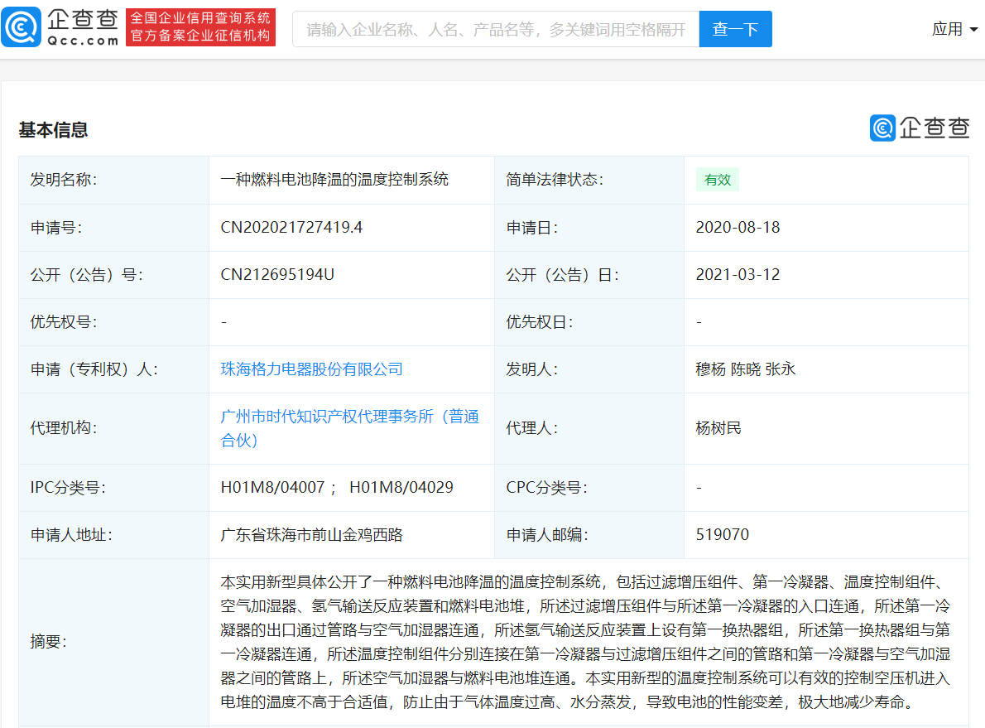Click publication number CN212695194U
Viewport: 985px width, 728px height.
click(x=277, y=275)
